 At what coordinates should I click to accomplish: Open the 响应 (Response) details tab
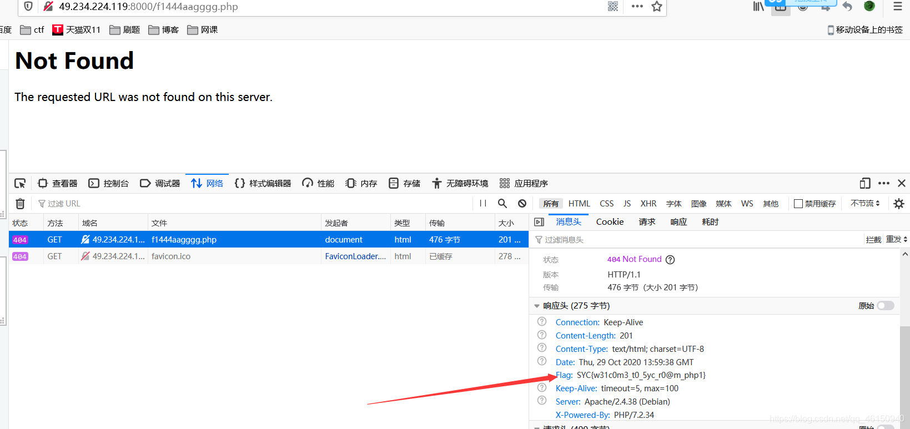pos(678,222)
